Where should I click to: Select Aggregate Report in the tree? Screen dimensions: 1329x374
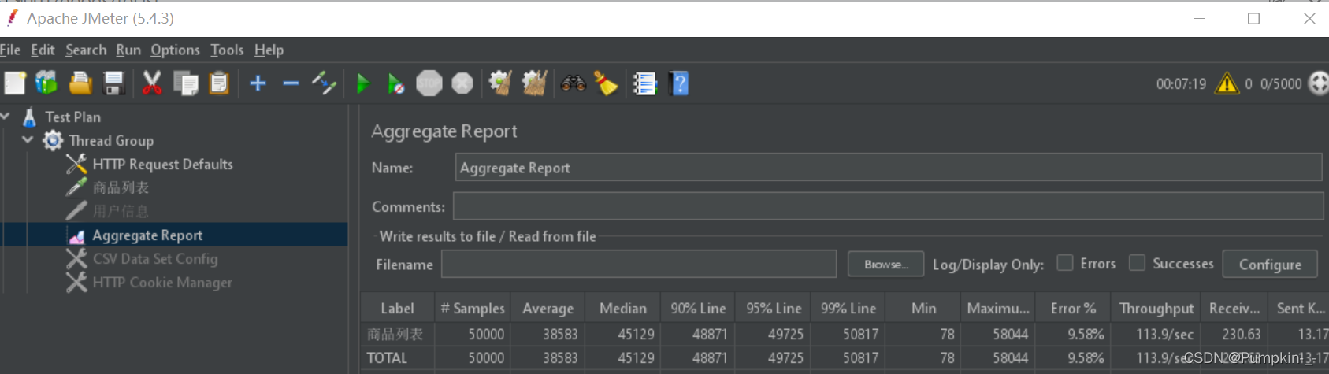pyautogui.click(x=147, y=235)
